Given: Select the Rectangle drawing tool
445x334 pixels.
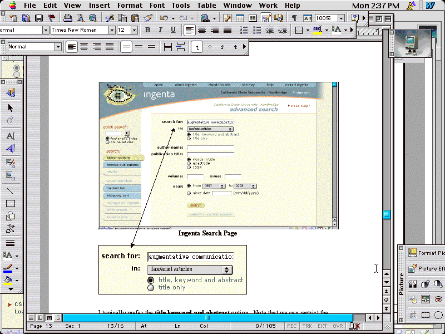Looking at the screenshot, I should point(11,204).
